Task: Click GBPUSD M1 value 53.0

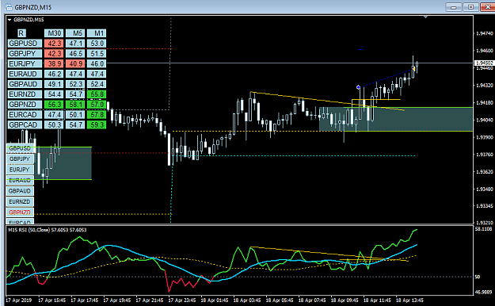Action: point(97,44)
